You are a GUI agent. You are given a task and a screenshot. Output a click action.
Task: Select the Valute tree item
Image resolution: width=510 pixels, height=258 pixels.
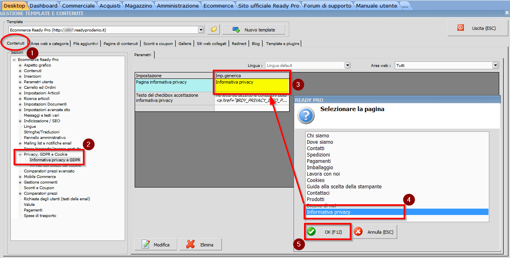pyautogui.click(x=29, y=205)
